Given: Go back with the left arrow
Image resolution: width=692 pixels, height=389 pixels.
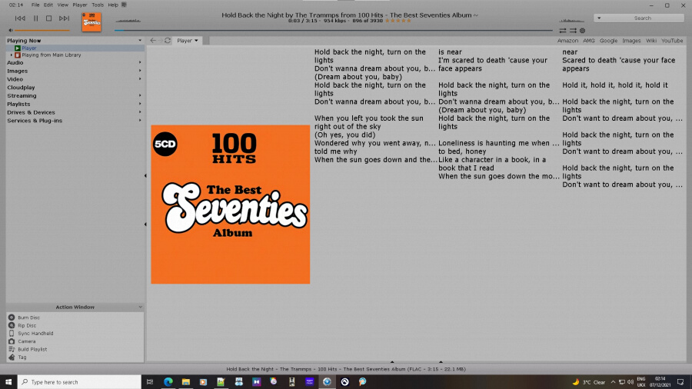Looking at the screenshot, I should click(x=153, y=41).
